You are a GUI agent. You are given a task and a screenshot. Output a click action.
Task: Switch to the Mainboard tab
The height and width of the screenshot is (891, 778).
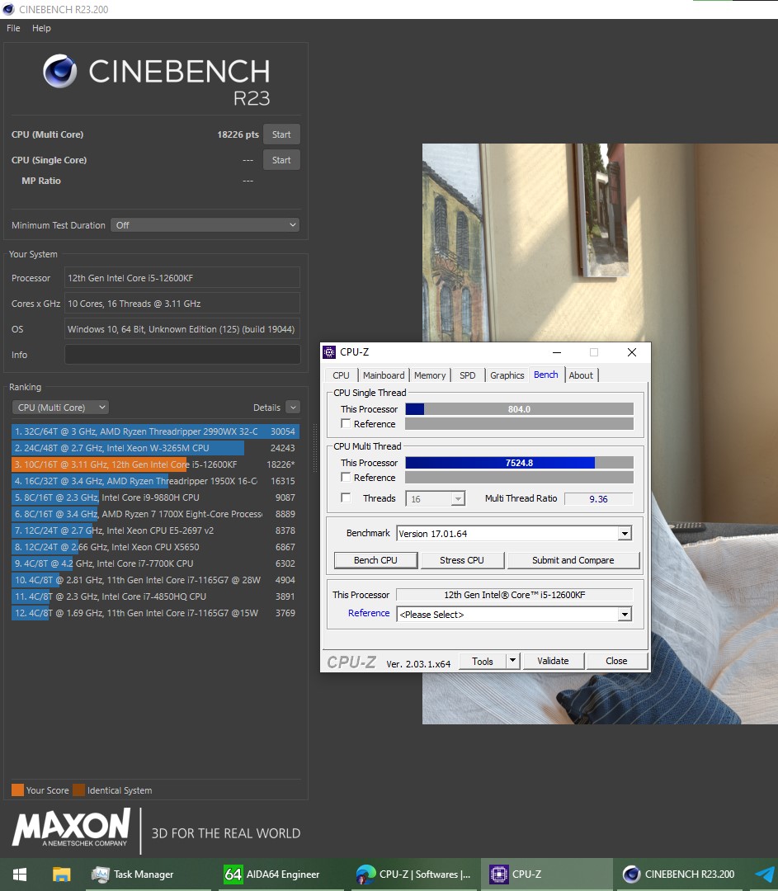click(384, 375)
